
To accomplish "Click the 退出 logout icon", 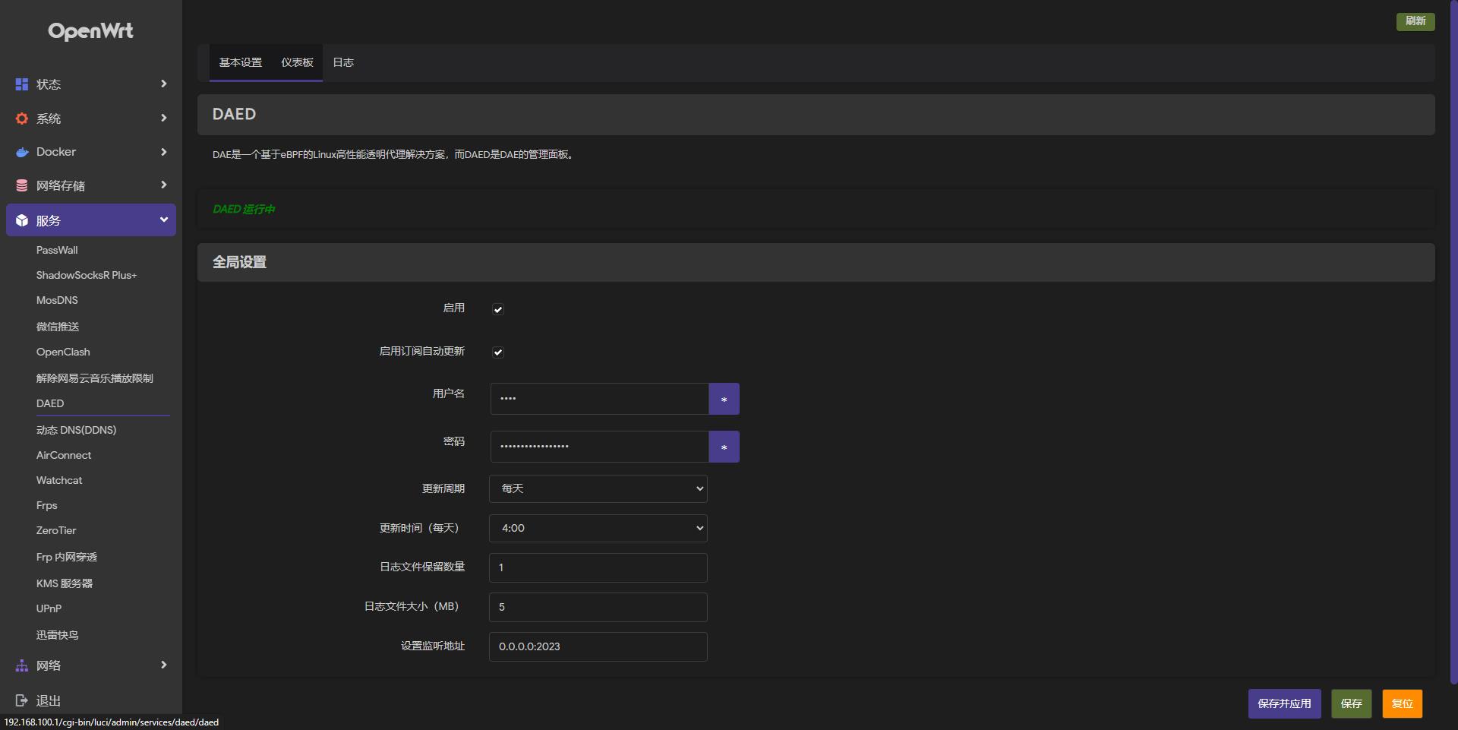I will click(22, 700).
